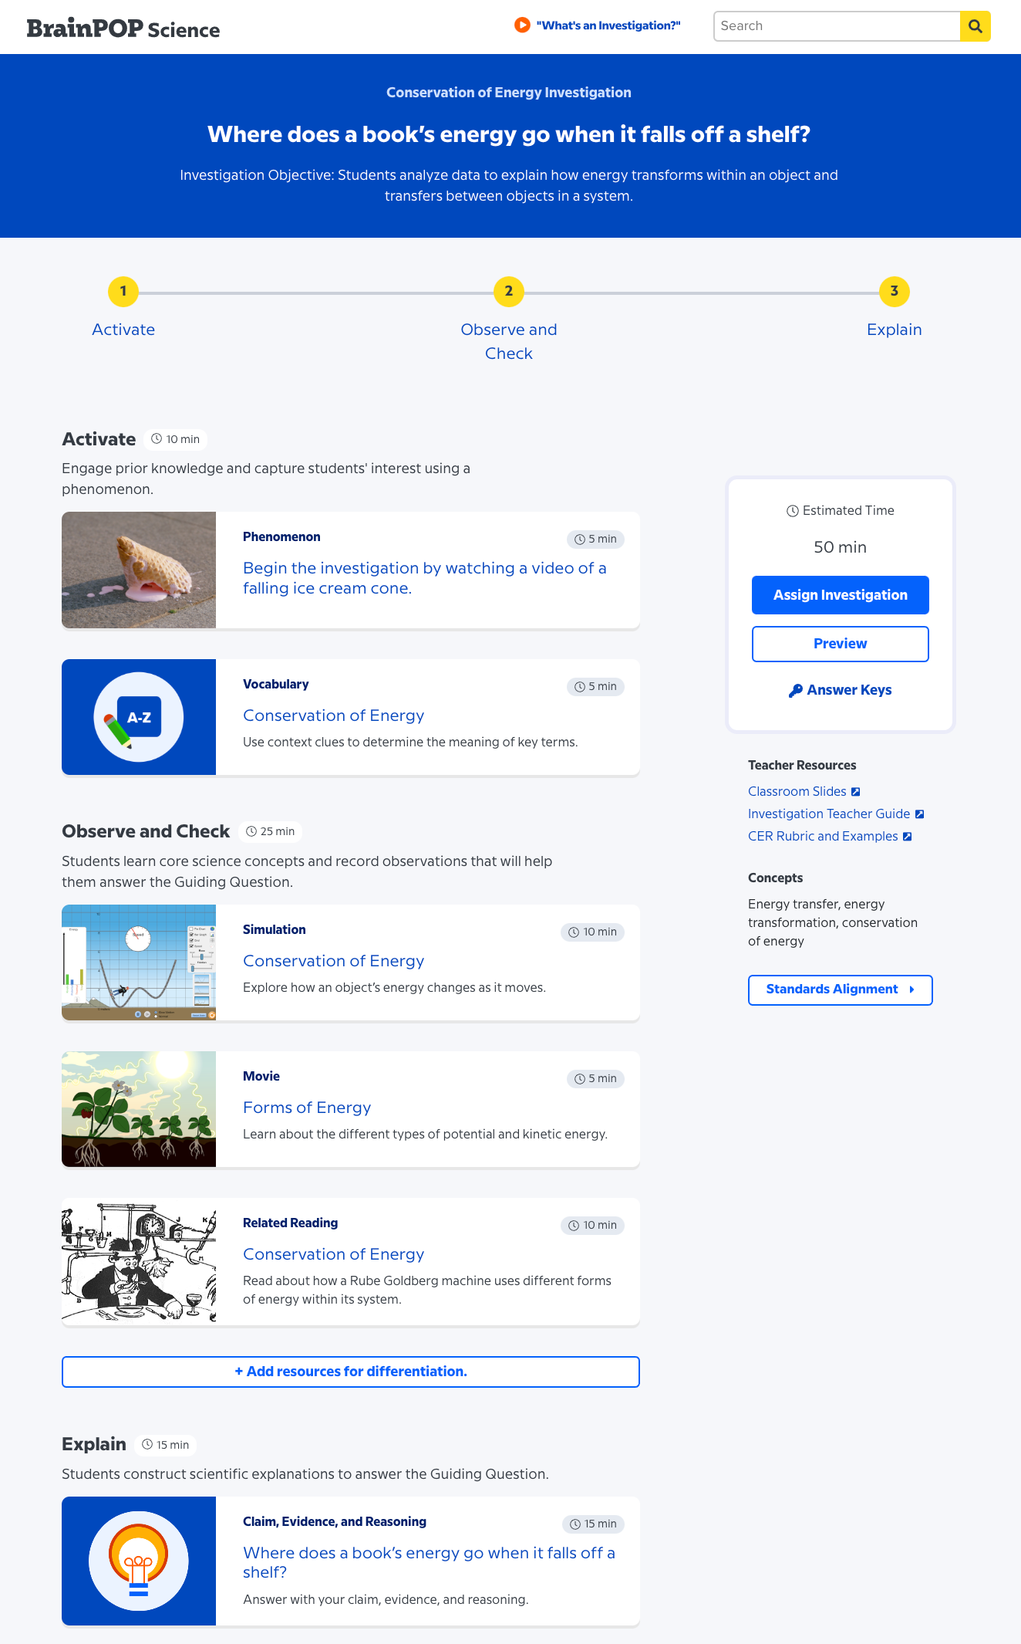Open the Forms of Energy movie link
1021x1644 pixels.
307,1108
